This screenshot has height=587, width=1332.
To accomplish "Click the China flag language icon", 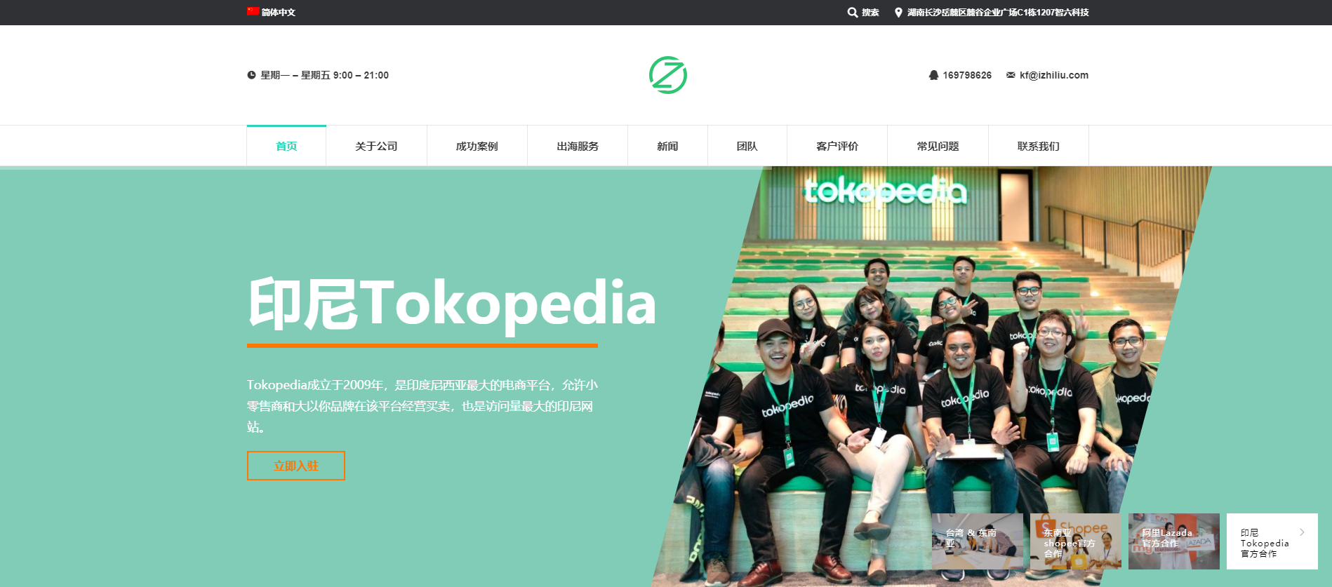I will (x=253, y=11).
